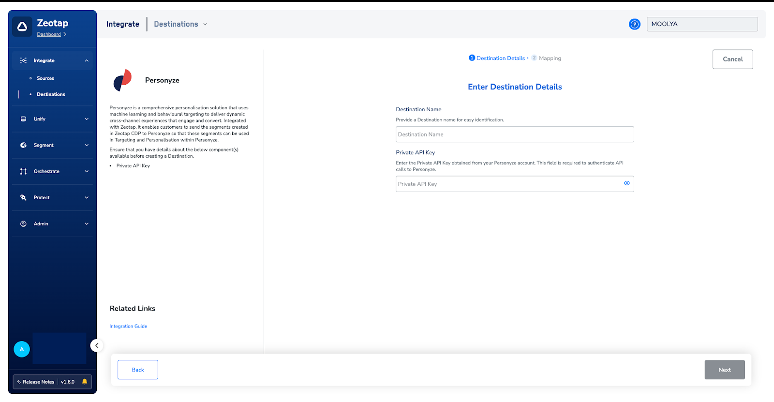Click the Integrate header title

[x=123, y=24]
